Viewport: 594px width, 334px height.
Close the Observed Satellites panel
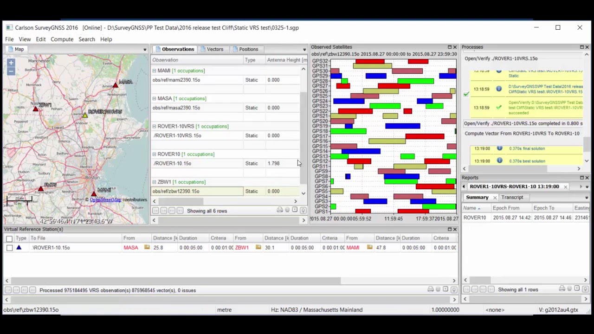pos(455,47)
